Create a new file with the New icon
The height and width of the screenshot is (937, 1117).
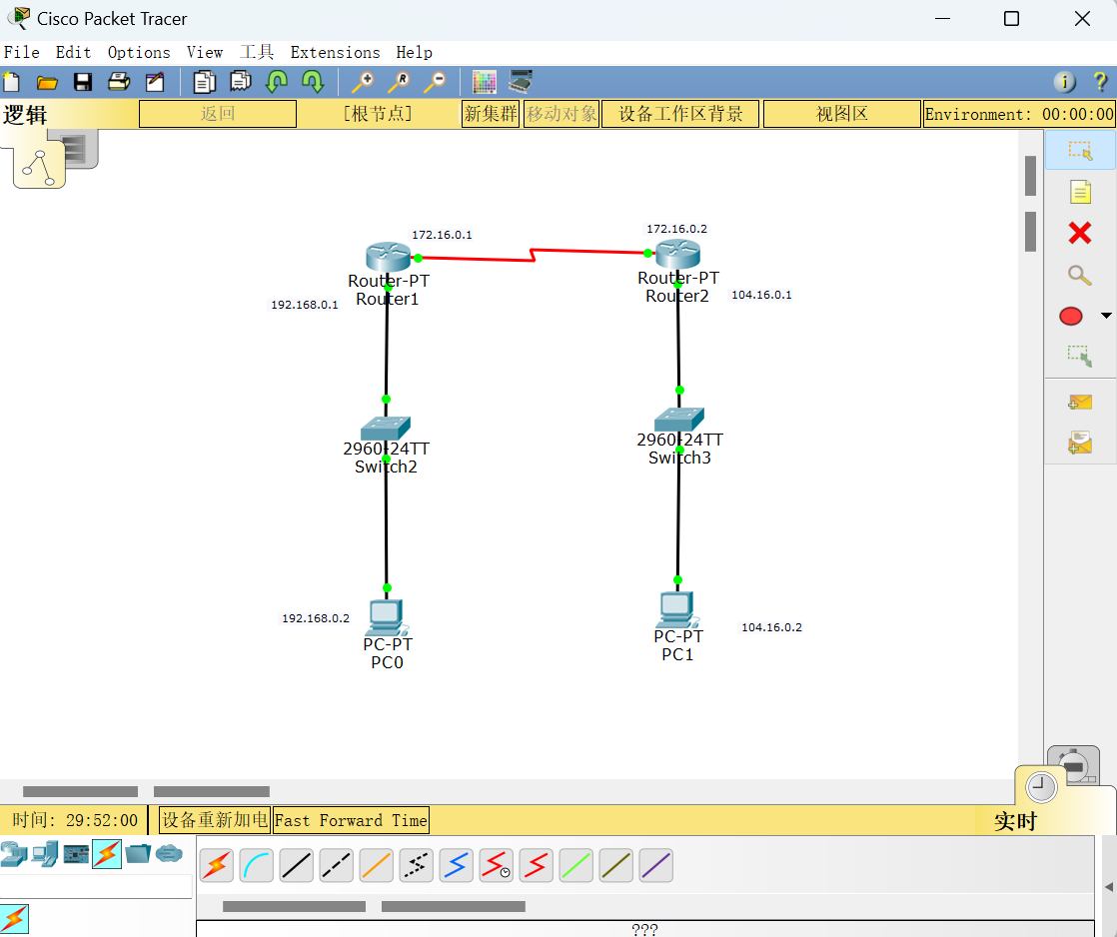click(11, 82)
